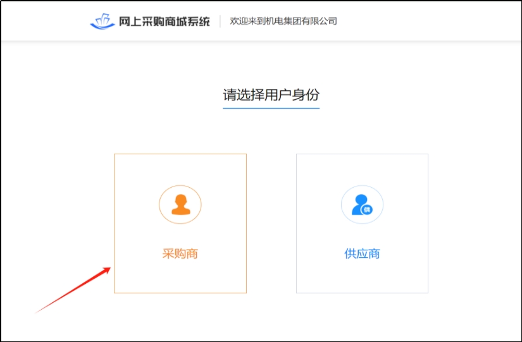Screen dimensions: 522x342
Task: Select the 供应商 identity card
Action: point(362,223)
